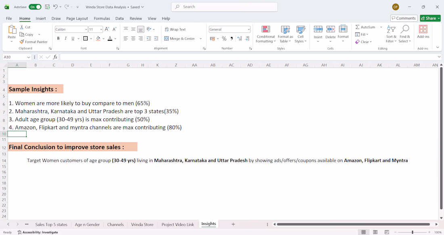This screenshot has height=235, width=444.
Task: Click the Paste clipboard icon
Action: [12, 29]
